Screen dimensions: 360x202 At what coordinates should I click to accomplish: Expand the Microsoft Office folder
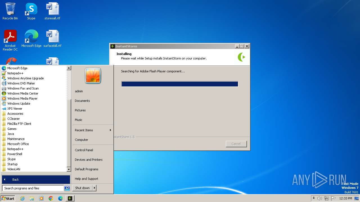point(34,144)
